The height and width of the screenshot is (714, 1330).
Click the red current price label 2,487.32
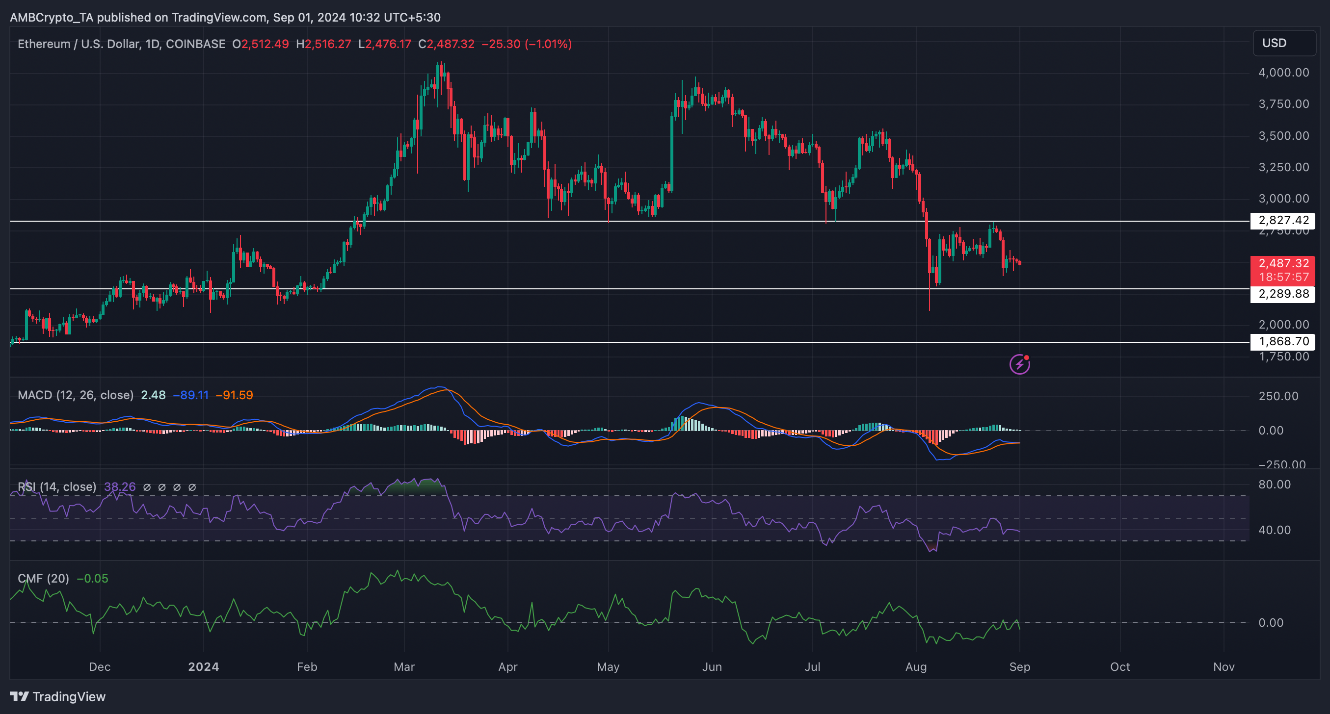1282,264
